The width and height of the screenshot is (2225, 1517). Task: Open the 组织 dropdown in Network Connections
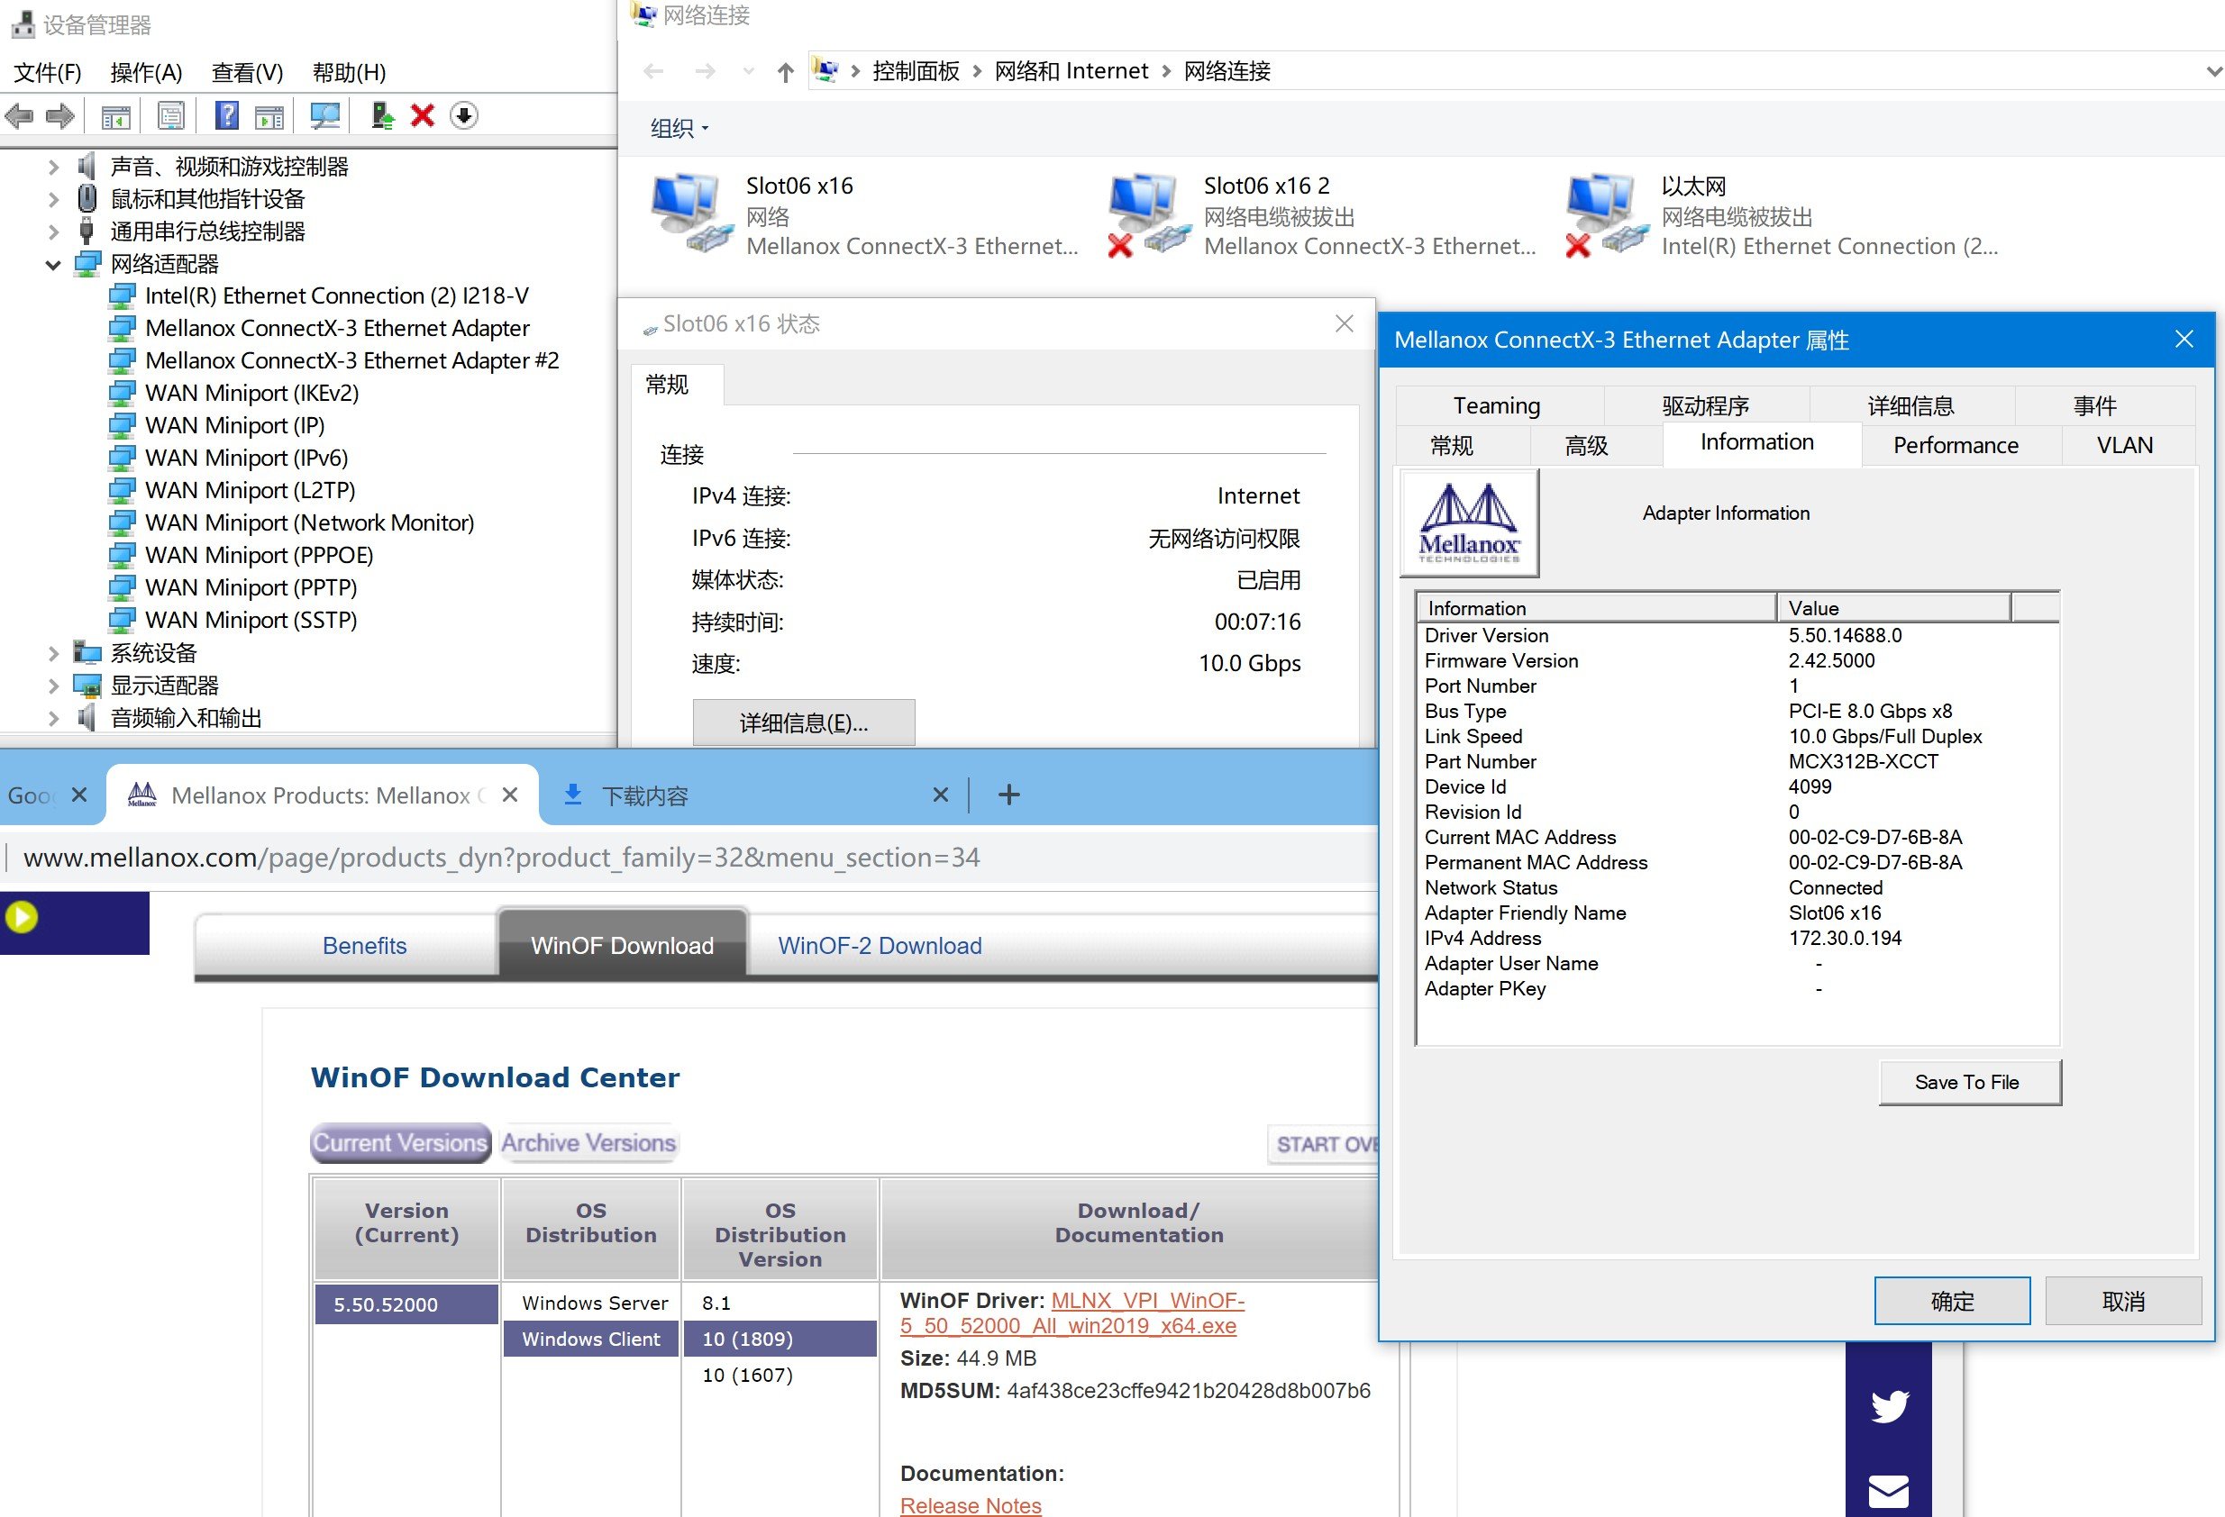tap(679, 128)
